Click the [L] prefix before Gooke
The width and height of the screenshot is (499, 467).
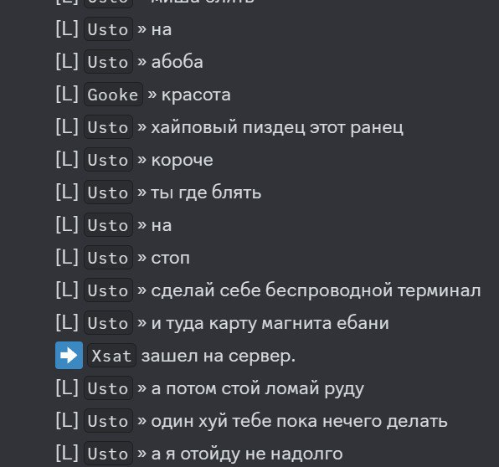[67, 95]
